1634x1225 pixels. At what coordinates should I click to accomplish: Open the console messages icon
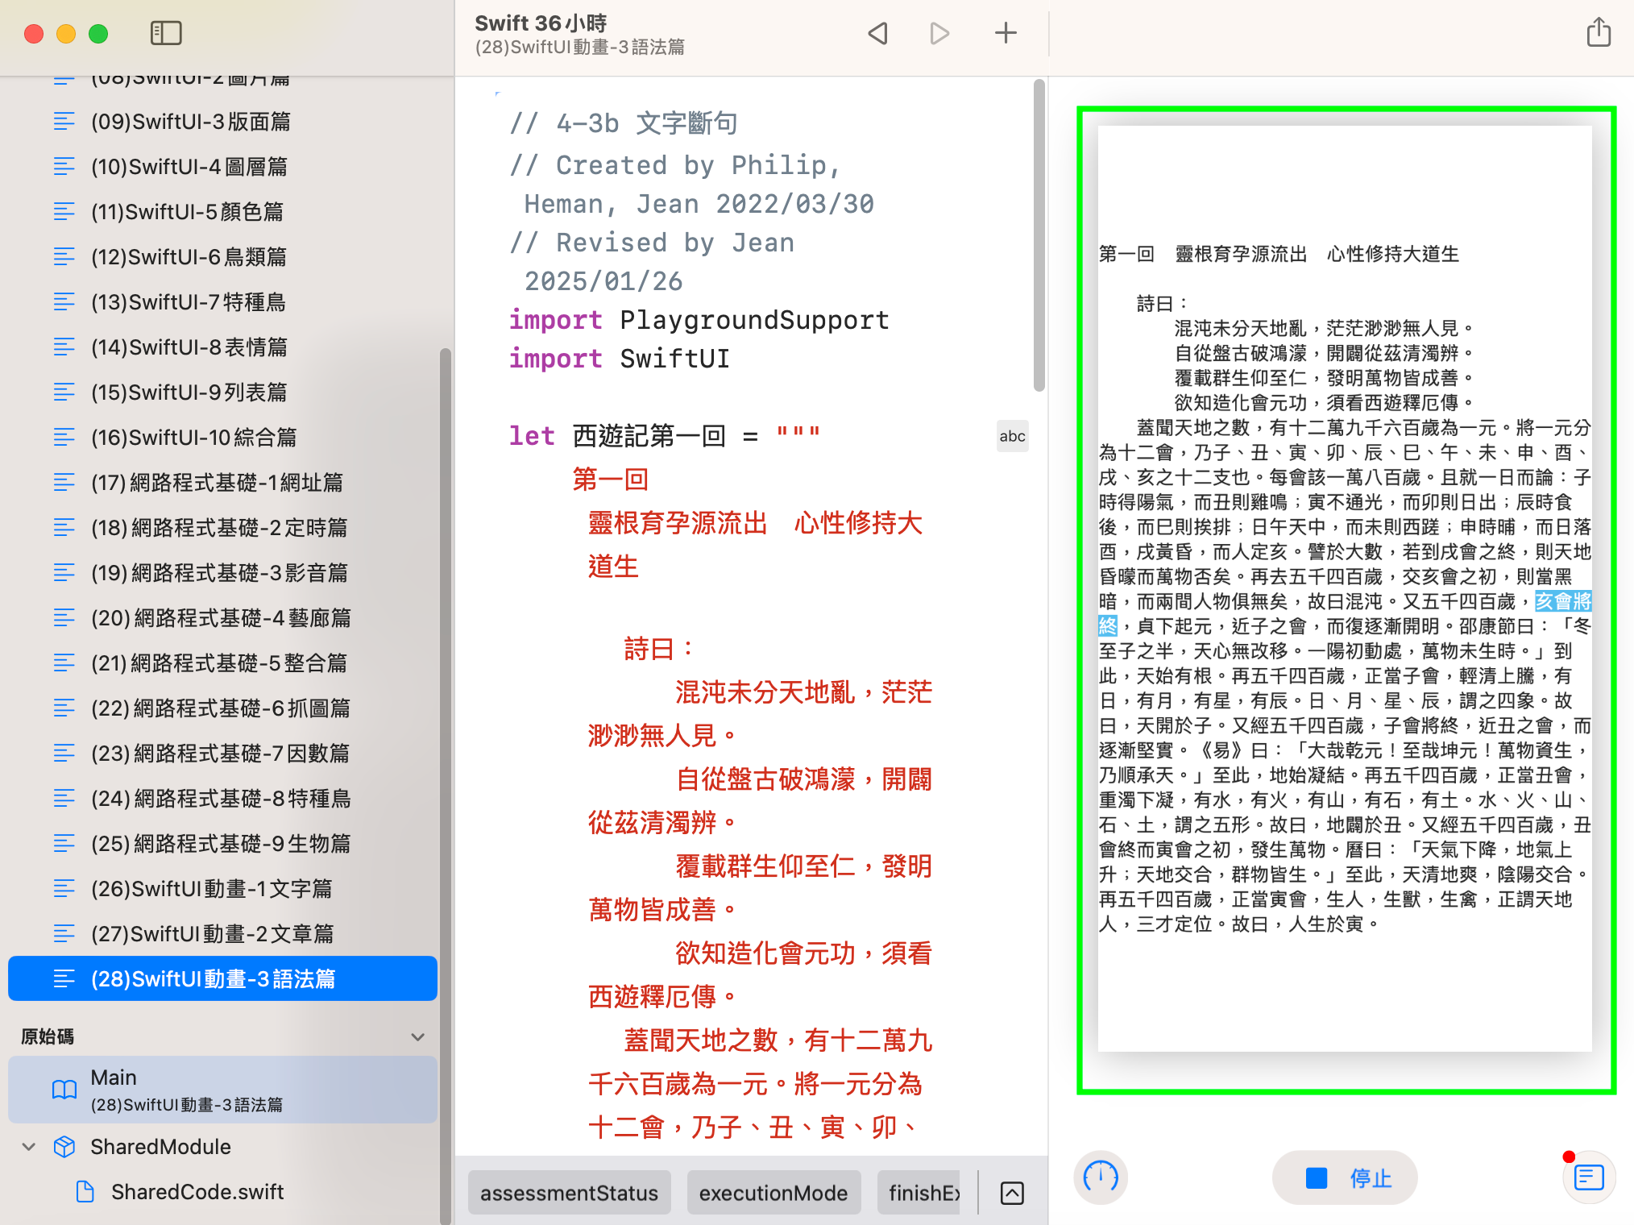[1588, 1177]
